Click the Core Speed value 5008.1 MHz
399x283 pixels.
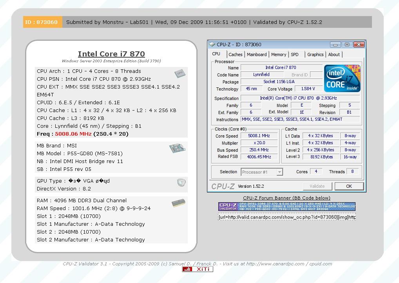coord(259,136)
